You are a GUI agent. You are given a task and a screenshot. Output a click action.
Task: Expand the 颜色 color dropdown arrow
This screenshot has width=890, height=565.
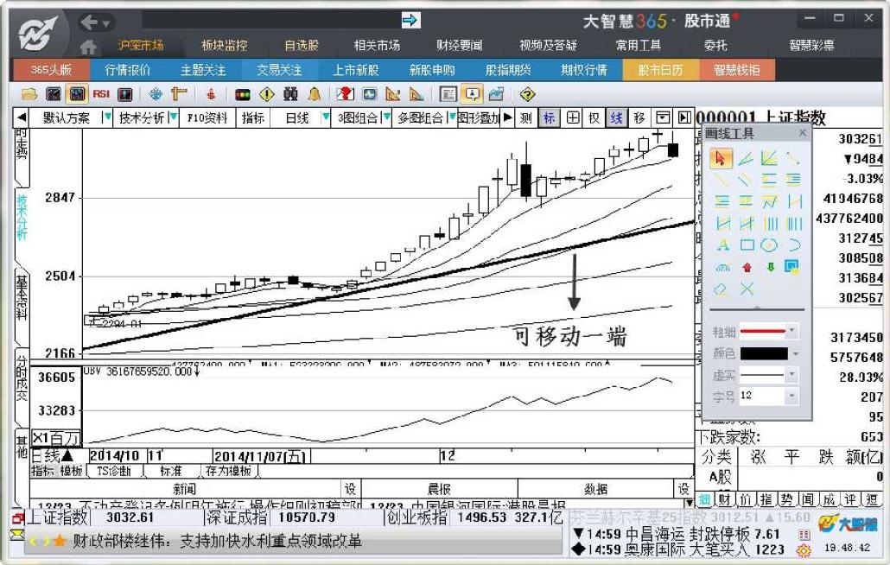(795, 353)
